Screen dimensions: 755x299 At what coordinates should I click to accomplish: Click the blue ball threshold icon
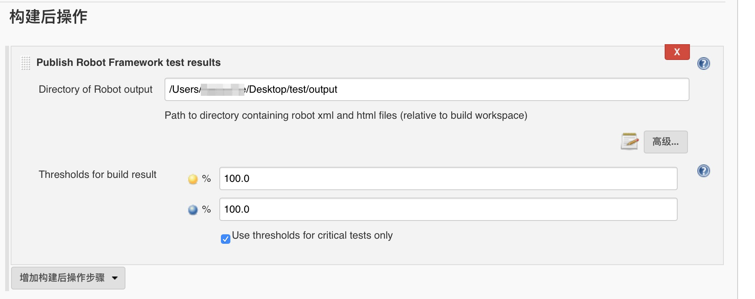tap(193, 210)
